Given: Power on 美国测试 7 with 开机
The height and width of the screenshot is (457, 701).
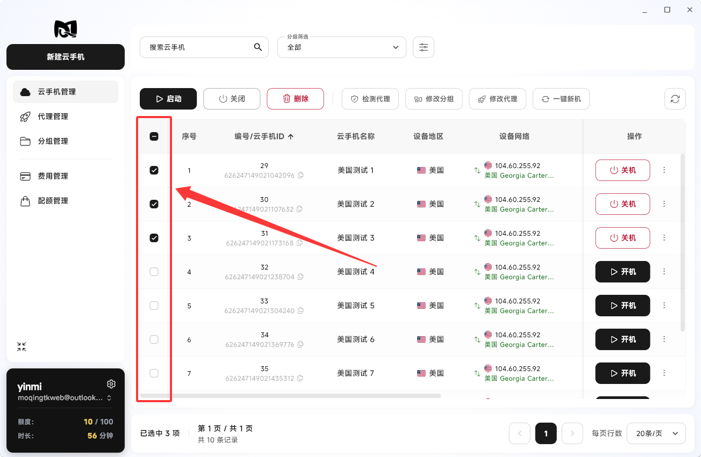Looking at the screenshot, I should coord(623,373).
